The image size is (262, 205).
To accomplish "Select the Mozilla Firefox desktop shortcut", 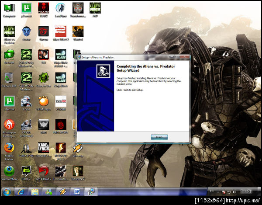I will (x=9, y=152).
